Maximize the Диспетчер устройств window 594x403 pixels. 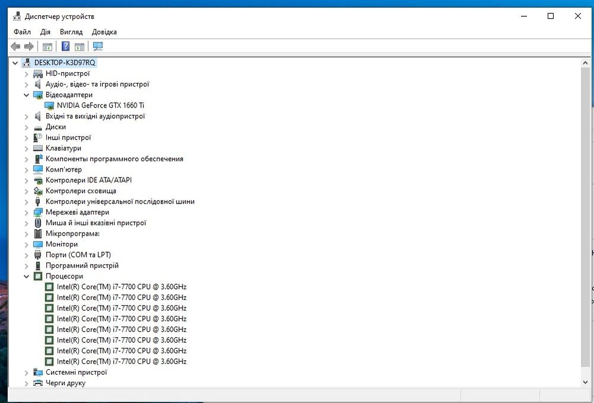[x=551, y=16]
